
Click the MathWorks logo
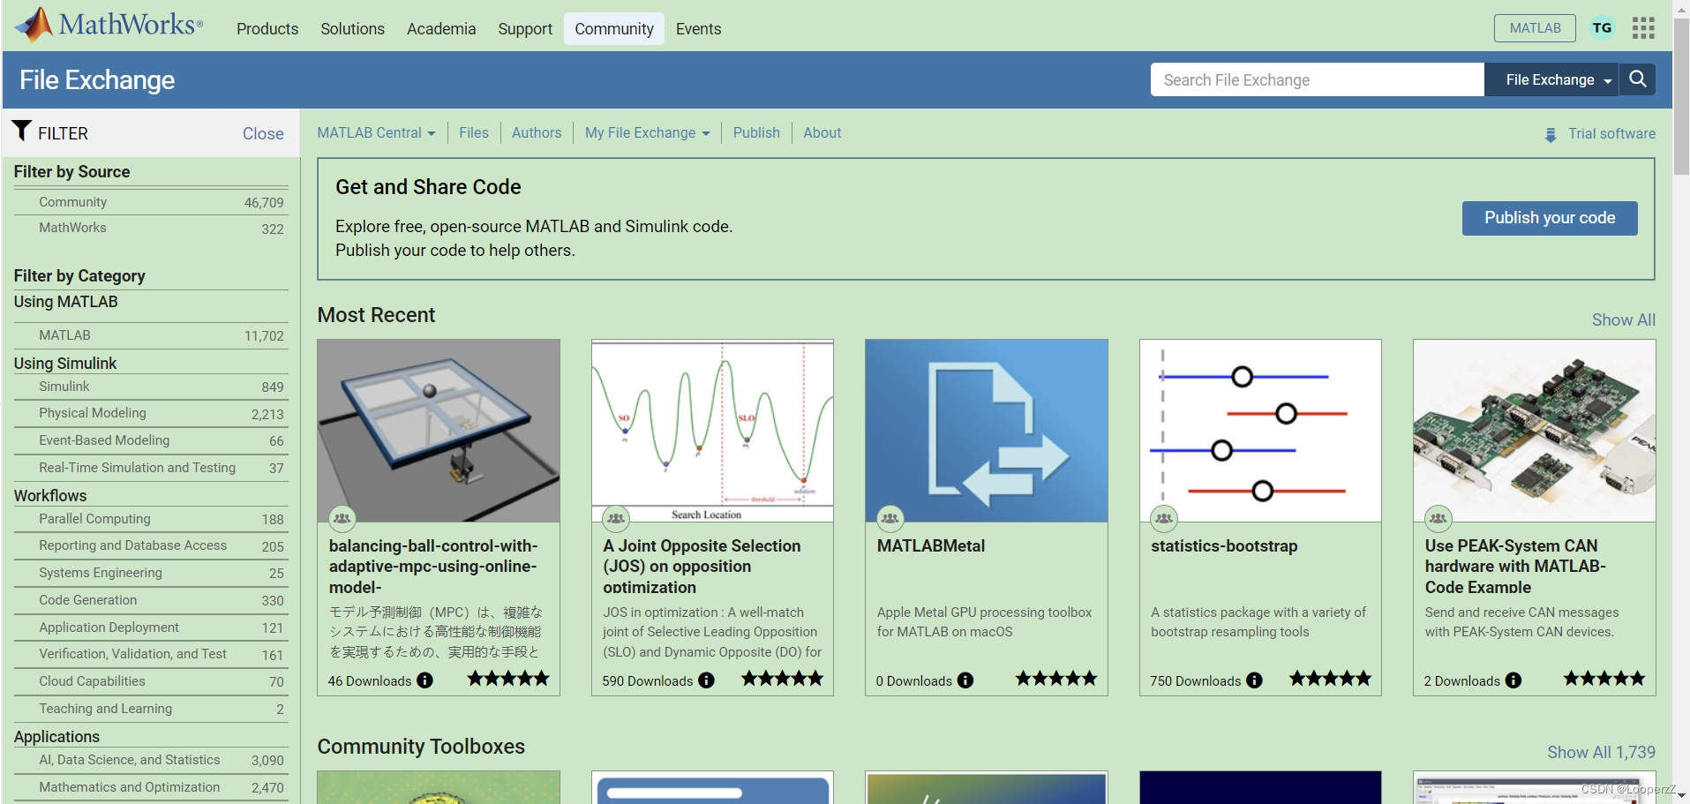tap(109, 25)
